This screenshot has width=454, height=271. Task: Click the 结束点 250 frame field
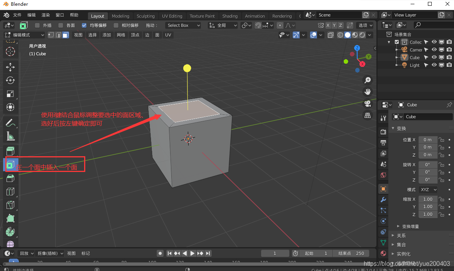coord(351,253)
